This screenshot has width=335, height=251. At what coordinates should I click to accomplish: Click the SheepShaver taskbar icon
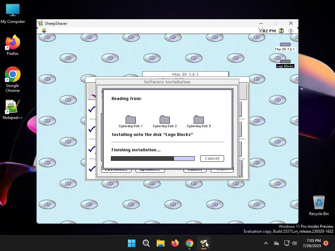(x=204, y=243)
